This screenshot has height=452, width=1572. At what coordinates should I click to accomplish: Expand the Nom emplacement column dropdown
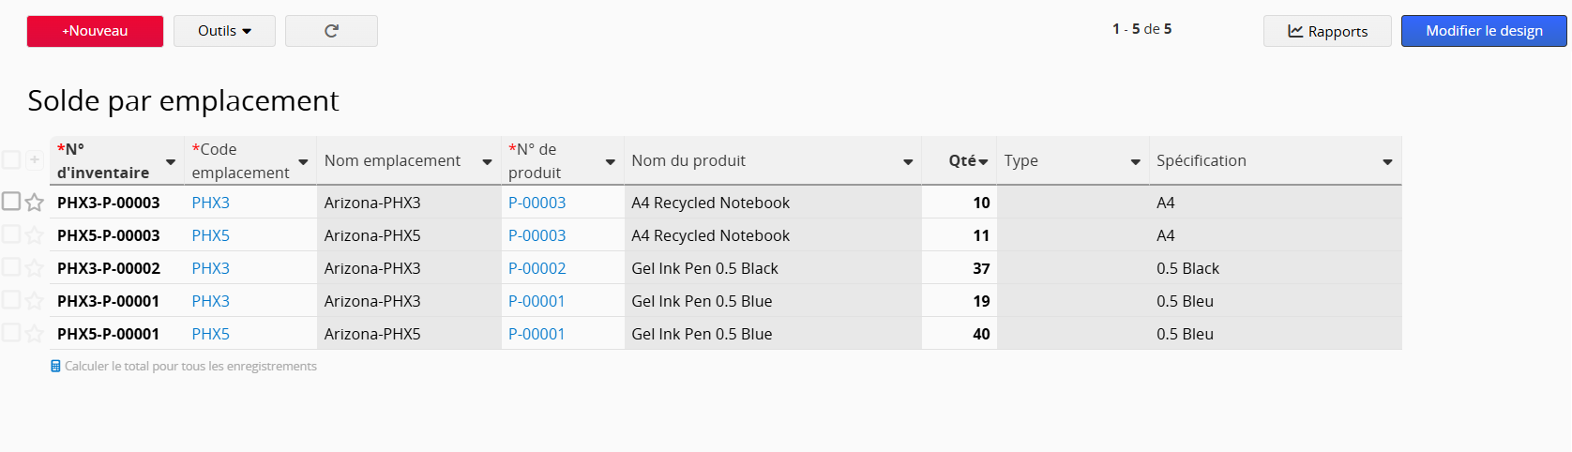(x=488, y=162)
